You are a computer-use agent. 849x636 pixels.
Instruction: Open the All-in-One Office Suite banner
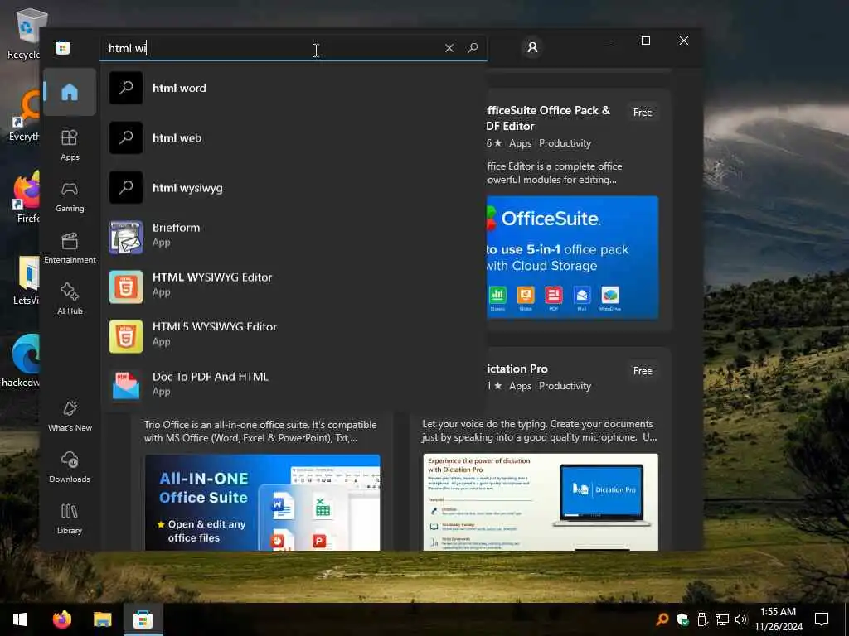point(263,503)
